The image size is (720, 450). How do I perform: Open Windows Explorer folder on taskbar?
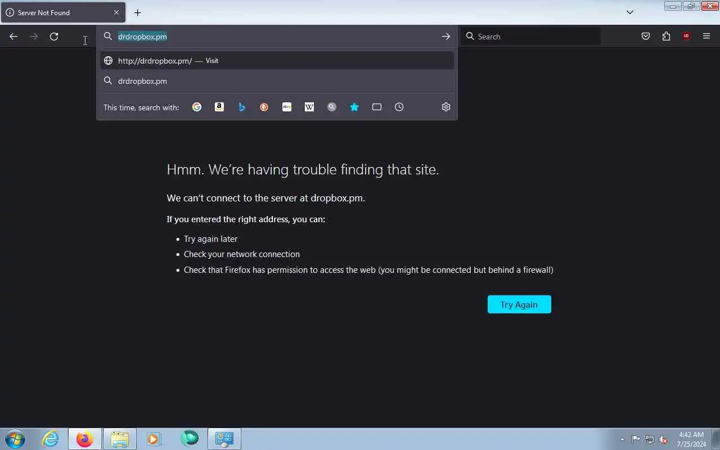pos(120,439)
